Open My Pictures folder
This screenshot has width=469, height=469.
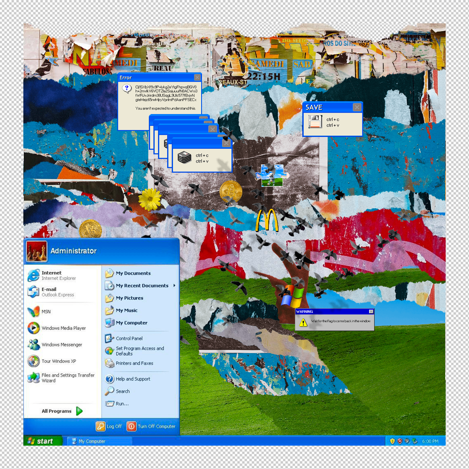point(124,298)
